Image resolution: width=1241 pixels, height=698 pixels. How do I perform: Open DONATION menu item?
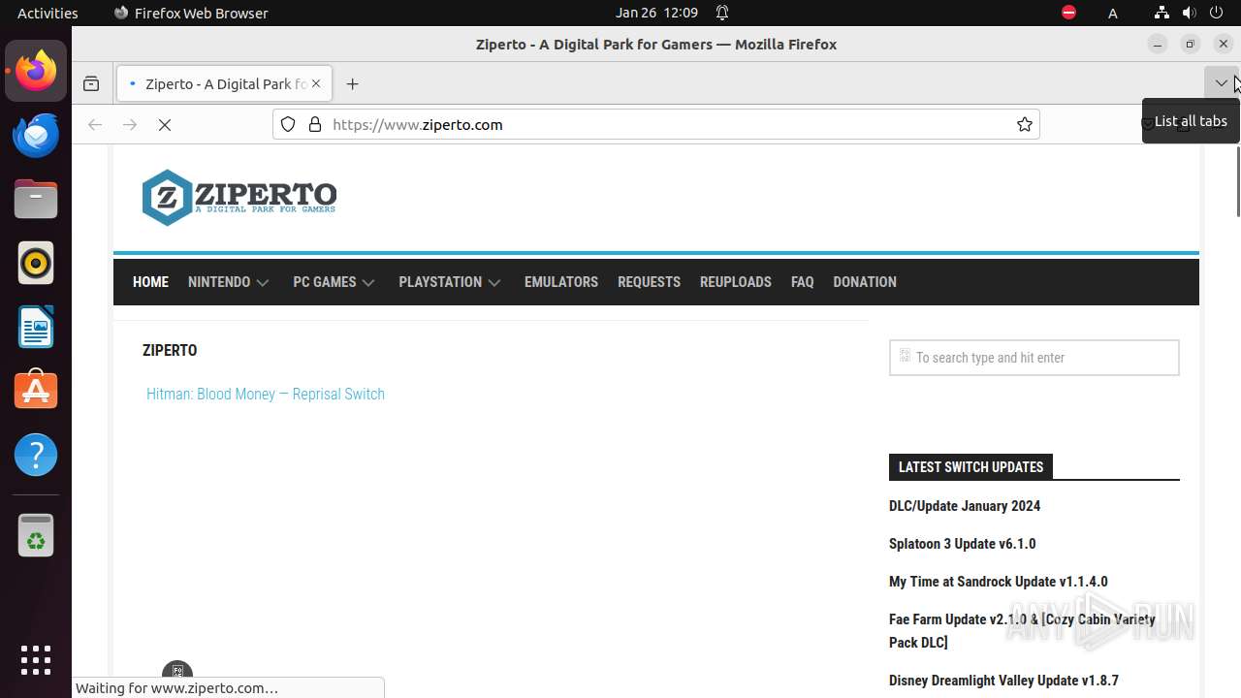865,282
